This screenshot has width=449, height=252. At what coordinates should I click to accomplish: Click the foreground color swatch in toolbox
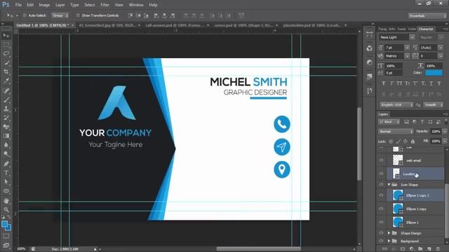click(x=5, y=225)
